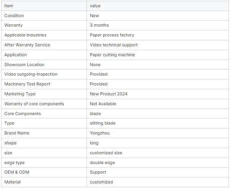230x188 pixels.
Task: Click the 'customized size' value
Action: point(106,153)
